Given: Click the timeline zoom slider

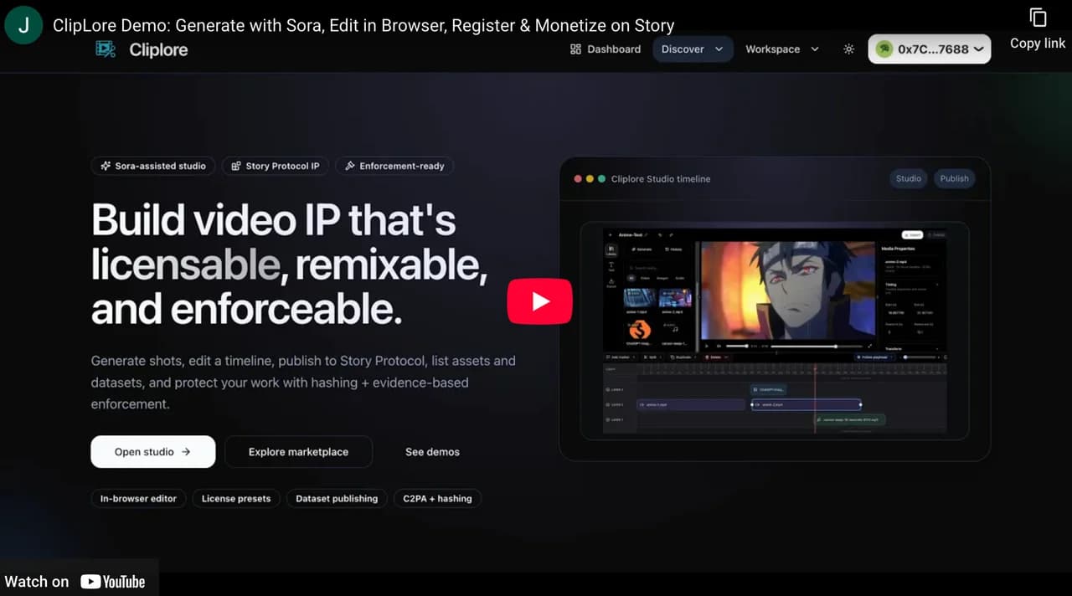Looking at the screenshot, I should pyautogui.click(x=921, y=357).
